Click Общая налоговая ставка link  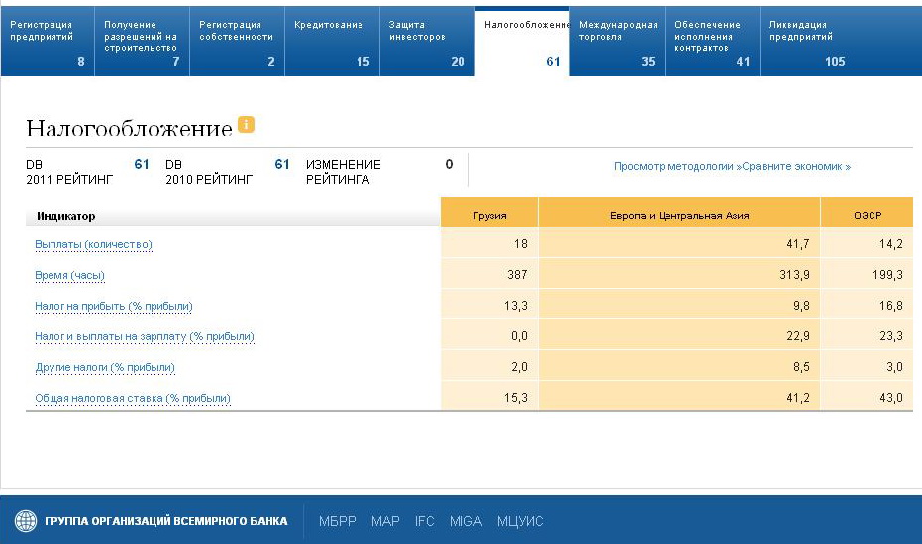(x=133, y=398)
